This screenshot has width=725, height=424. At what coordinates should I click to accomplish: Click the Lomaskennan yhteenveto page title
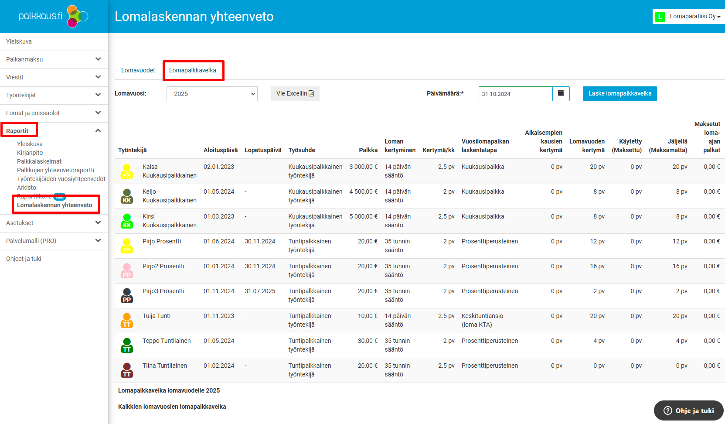194,16
